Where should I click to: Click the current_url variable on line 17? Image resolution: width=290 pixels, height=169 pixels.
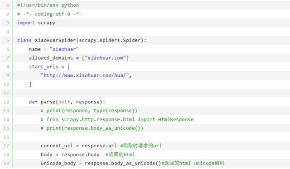click(57, 146)
